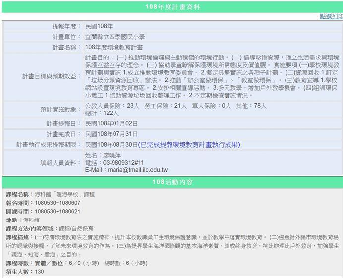Select the 108年度計畫資料 header text
The image size is (343, 278).
pyautogui.click(x=172, y=7)
